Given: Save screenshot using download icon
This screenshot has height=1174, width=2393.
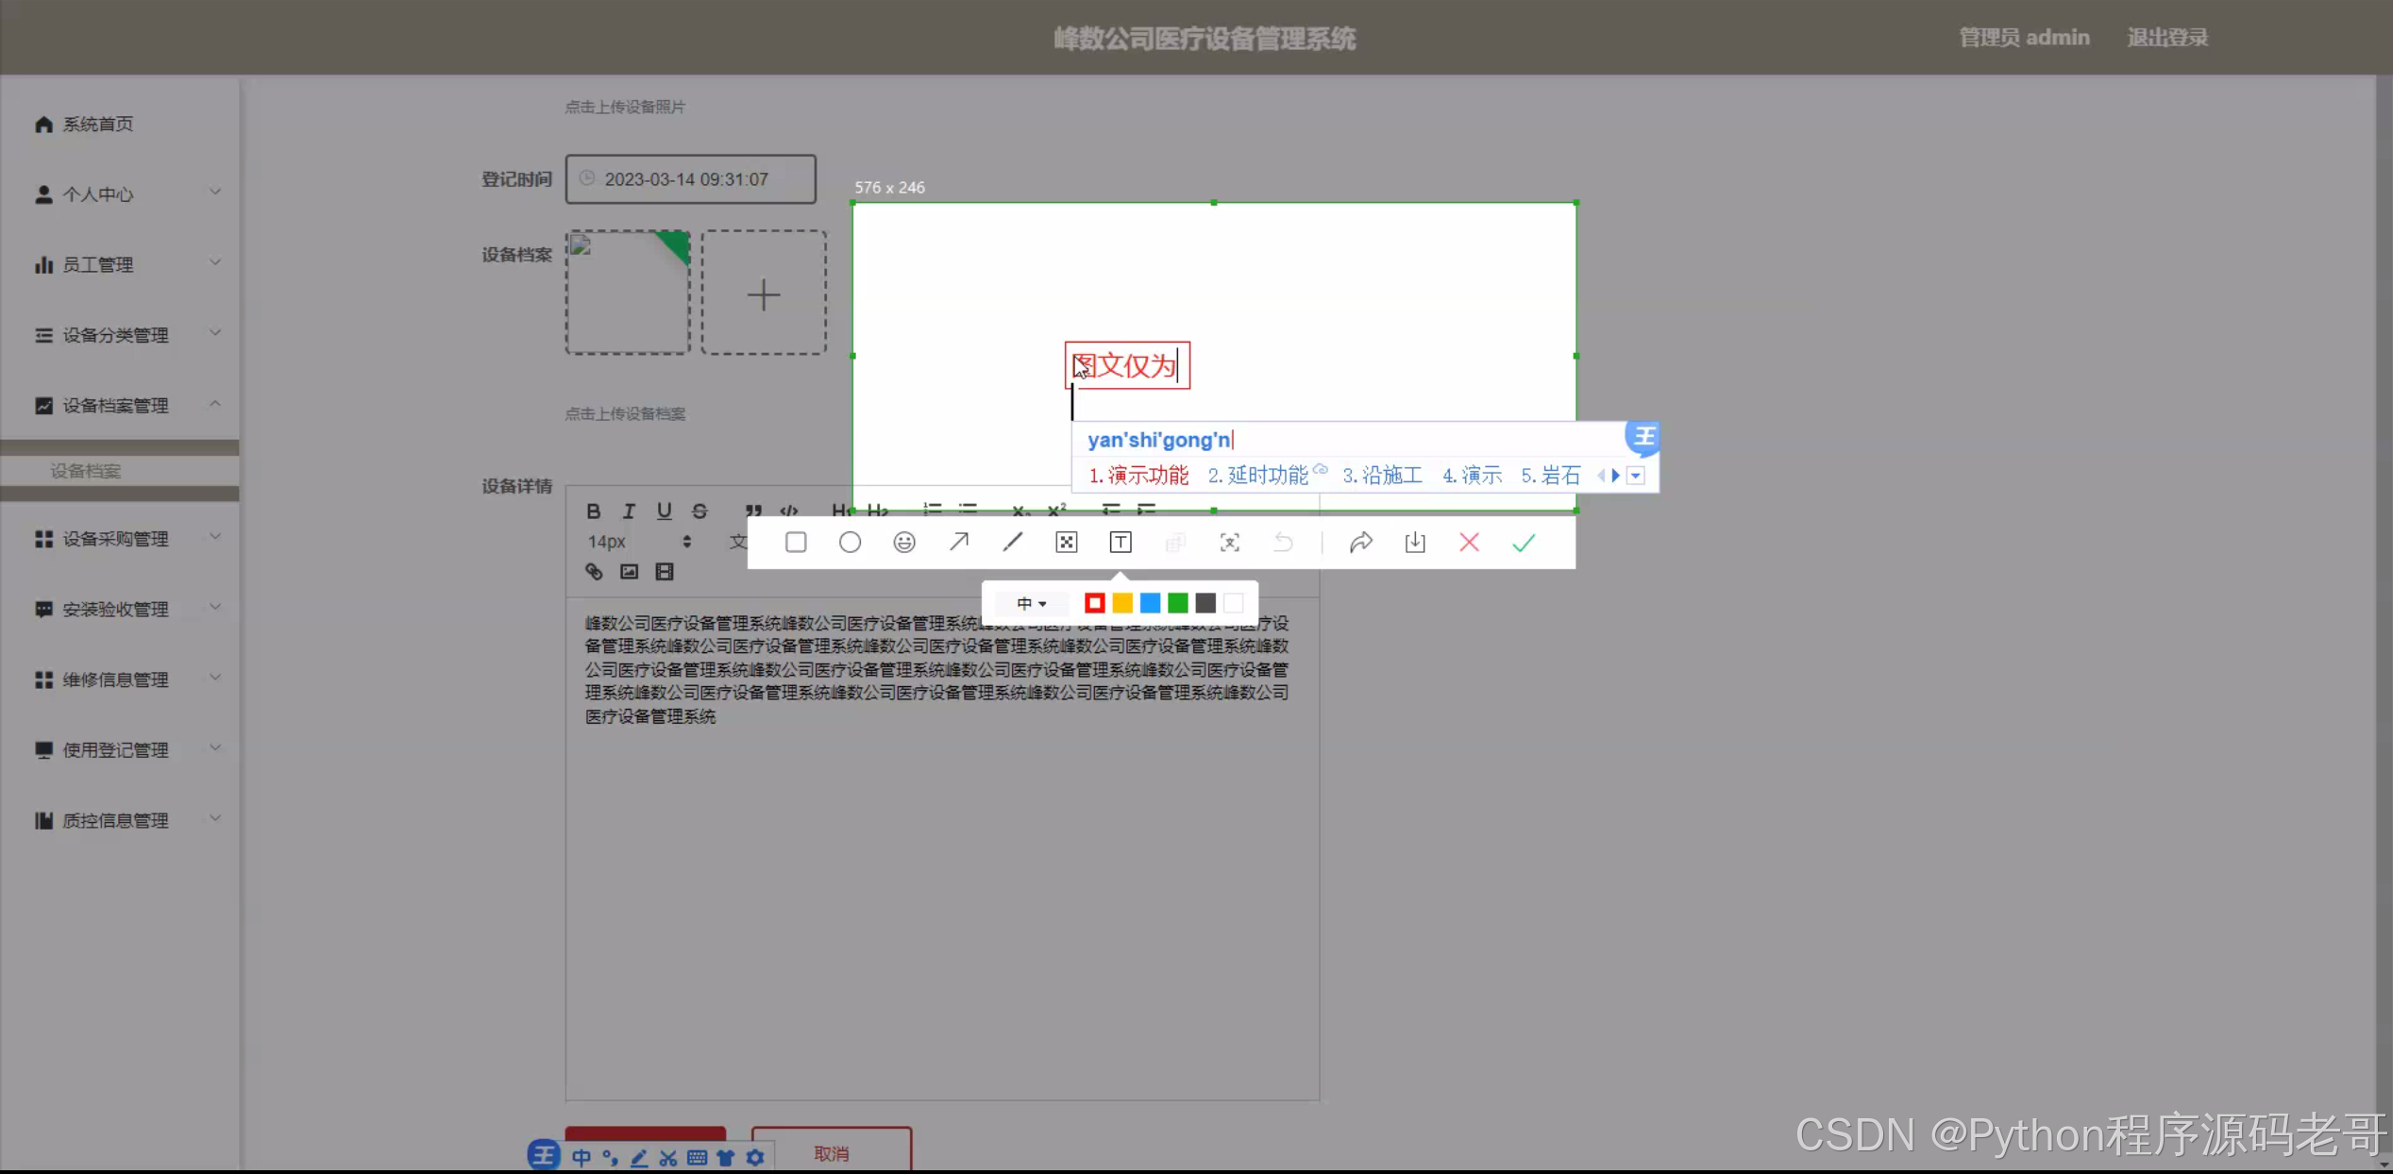Looking at the screenshot, I should click(1415, 543).
